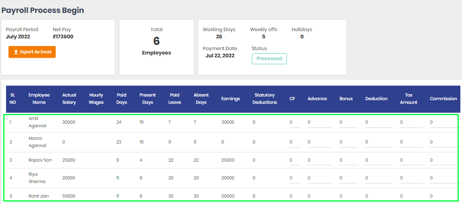Click the Earnings column header
The height and width of the screenshot is (204, 462).
pos(231,99)
